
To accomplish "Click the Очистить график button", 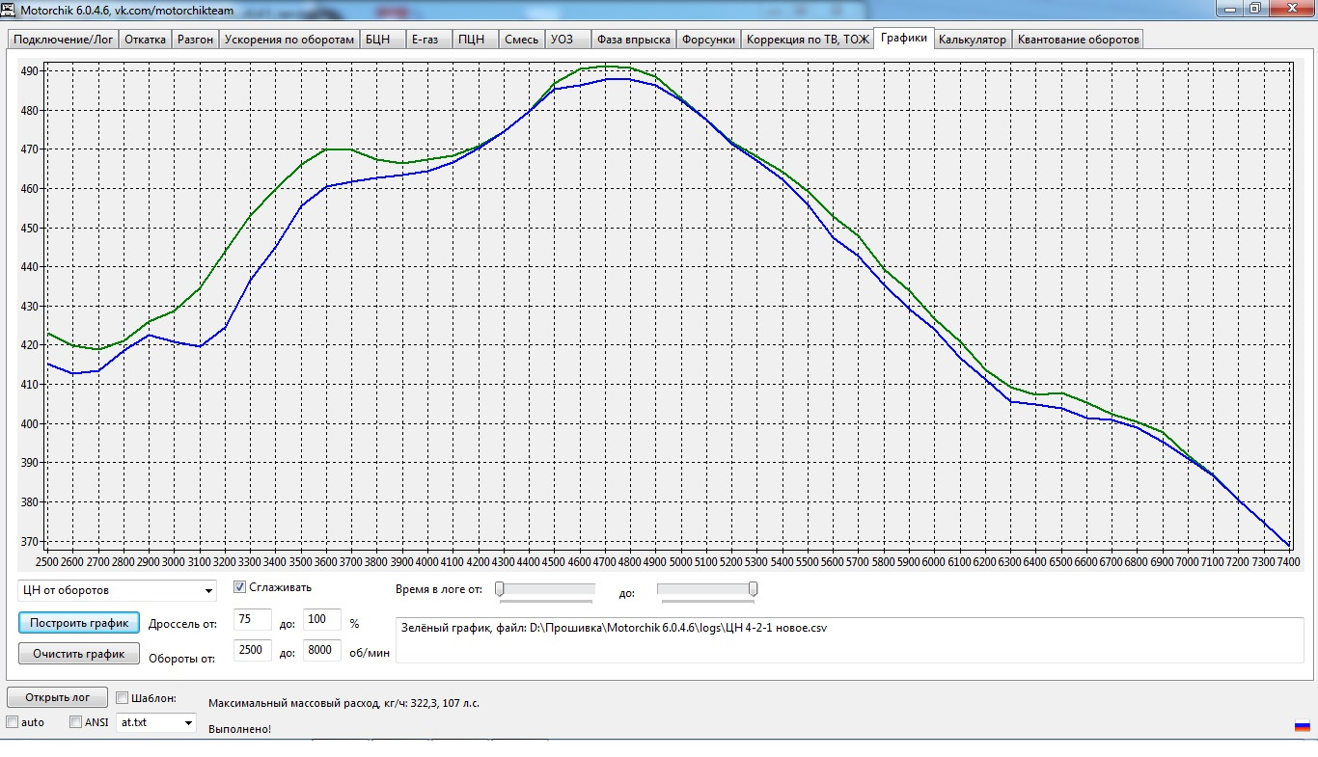I will click(79, 654).
